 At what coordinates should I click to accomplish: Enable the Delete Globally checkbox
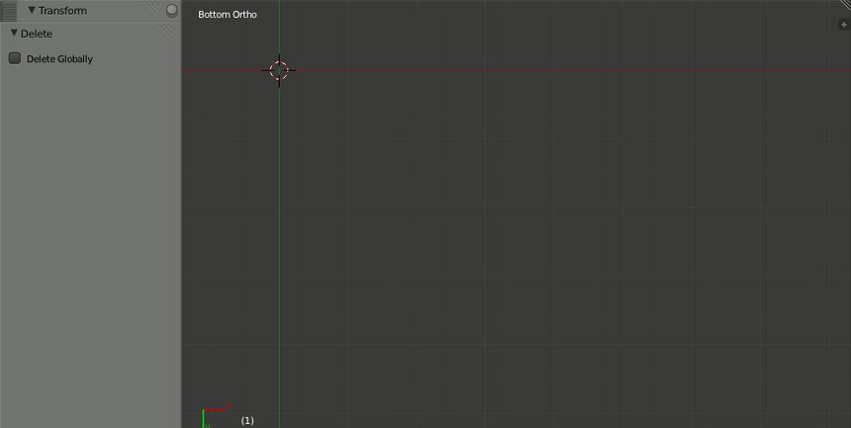coord(15,58)
